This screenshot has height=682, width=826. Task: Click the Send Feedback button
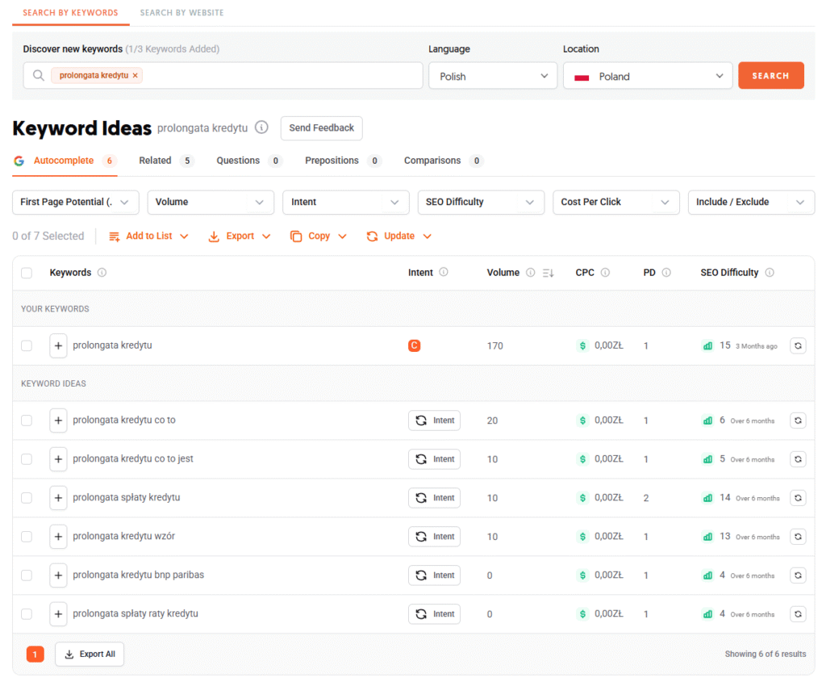click(x=321, y=128)
